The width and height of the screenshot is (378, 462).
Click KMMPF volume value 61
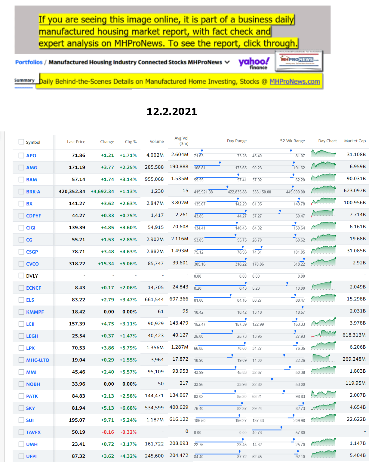(161, 312)
